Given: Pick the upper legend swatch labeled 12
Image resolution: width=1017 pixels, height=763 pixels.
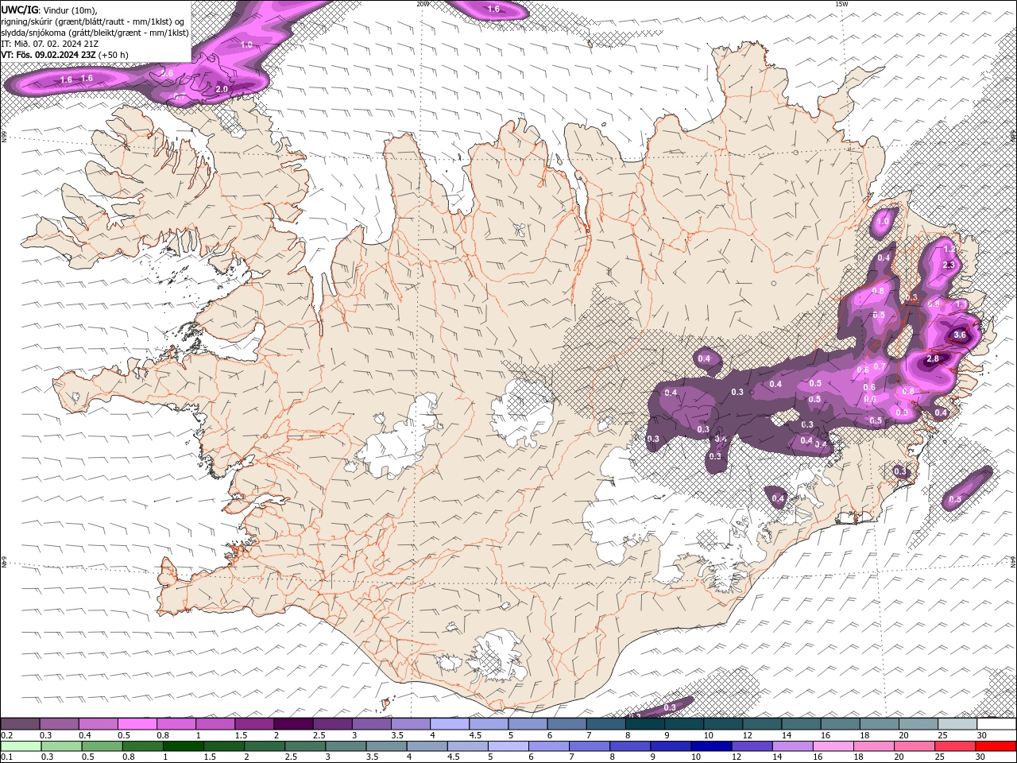Looking at the screenshot, I should pyautogui.click(x=763, y=724).
